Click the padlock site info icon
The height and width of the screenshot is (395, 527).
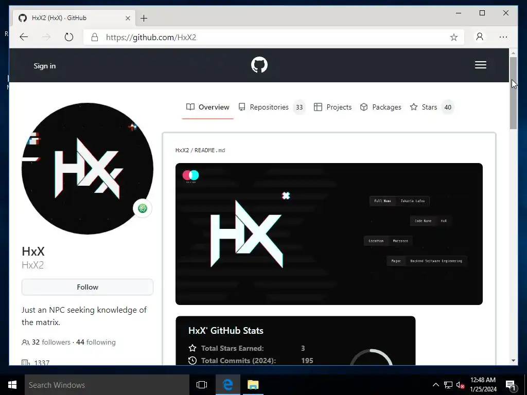pos(95,37)
